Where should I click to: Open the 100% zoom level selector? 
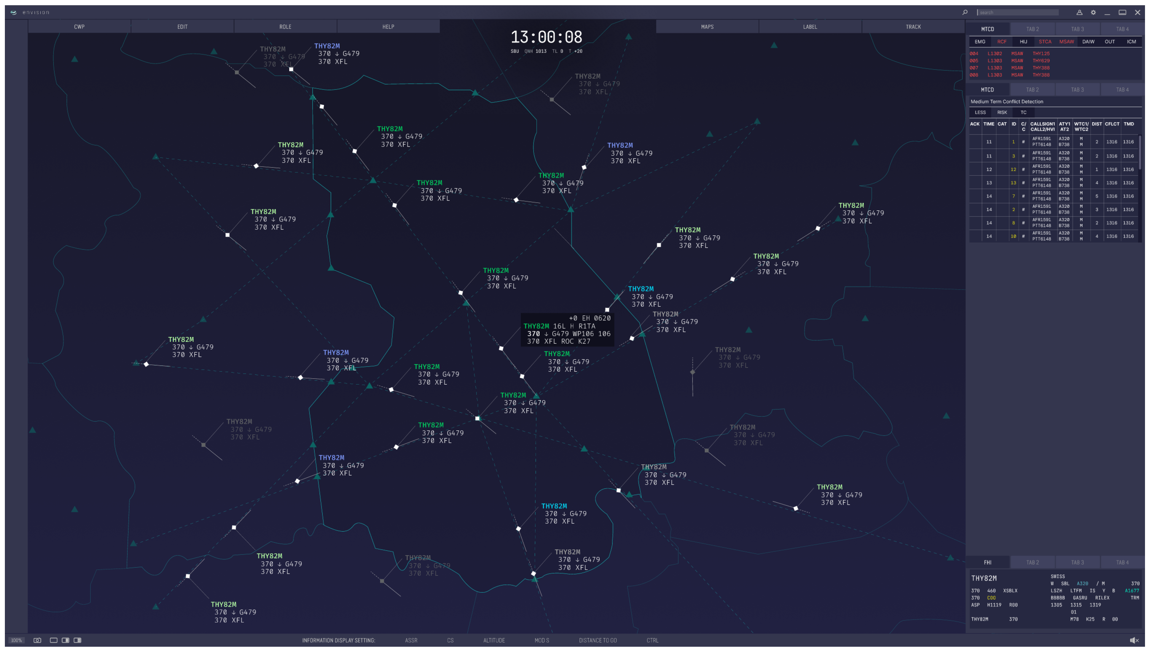coord(17,640)
